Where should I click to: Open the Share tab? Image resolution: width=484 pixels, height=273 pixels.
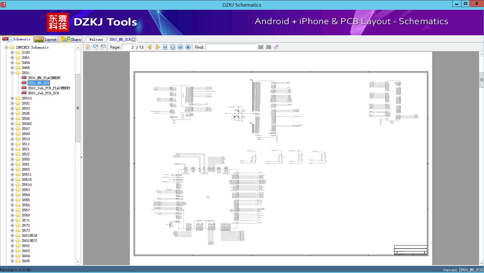(71, 39)
